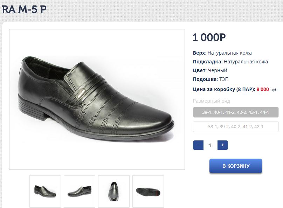Click the product title "RA M-5 P"
Screen dimensions: 283x208
[24, 9]
